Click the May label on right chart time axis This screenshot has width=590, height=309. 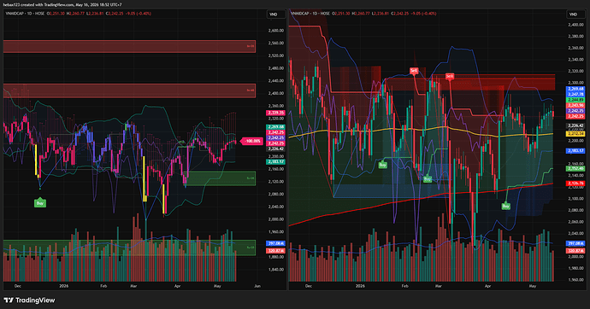[x=533, y=286]
